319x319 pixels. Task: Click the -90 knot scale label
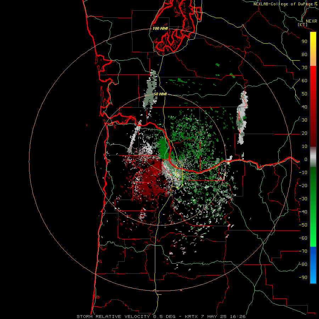303,278
